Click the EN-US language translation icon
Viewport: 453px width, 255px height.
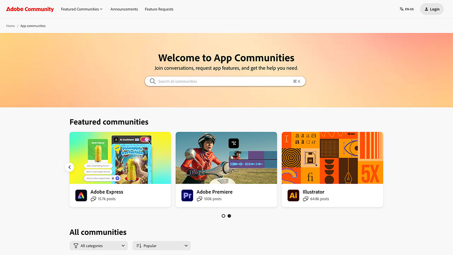point(401,9)
